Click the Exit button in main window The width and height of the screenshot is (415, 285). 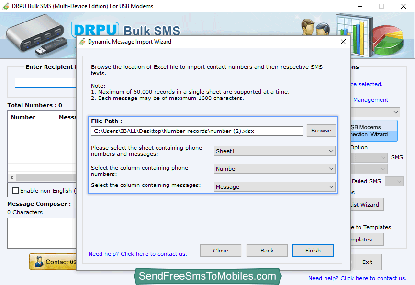[367, 262]
